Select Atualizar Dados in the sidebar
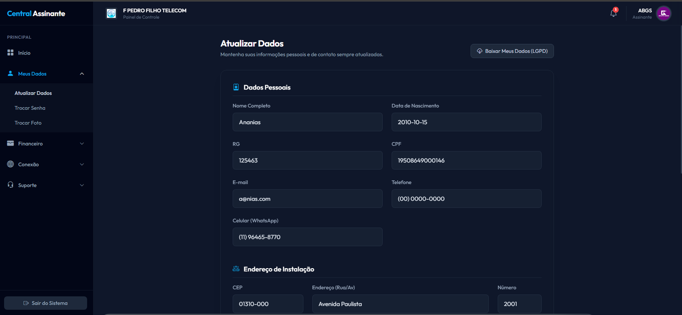Screen dimensions: 682x315 pos(33,93)
